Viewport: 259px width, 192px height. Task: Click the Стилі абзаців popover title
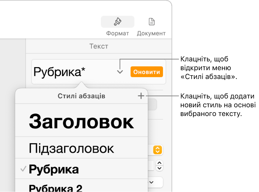pyautogui.click(x=81, y=96)
